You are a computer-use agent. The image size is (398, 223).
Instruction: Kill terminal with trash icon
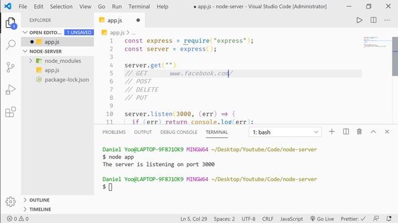(359, 132)
